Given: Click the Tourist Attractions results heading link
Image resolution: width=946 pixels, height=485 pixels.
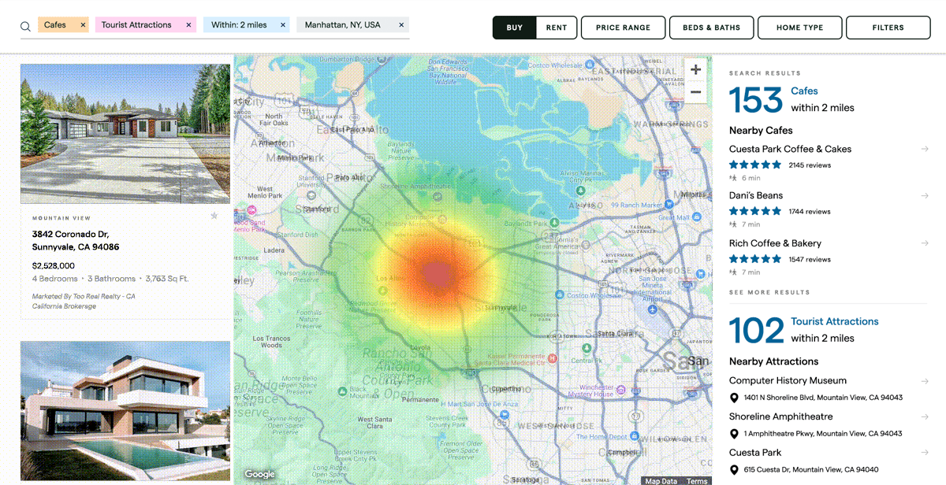Looking at the screenshot, I should (835, 321).
